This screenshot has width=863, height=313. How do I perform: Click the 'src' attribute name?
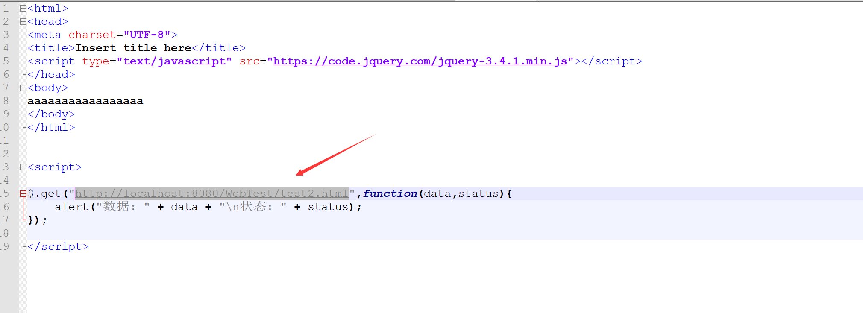coord(250,61)
